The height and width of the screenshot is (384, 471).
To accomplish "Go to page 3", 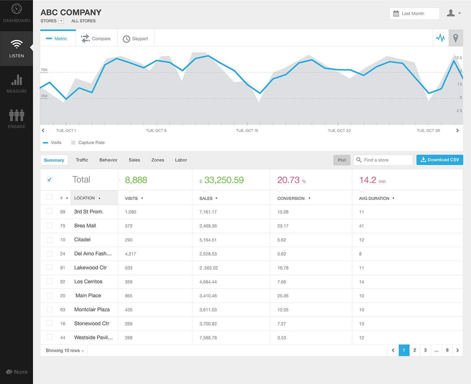I will click(x=425, y=350).
